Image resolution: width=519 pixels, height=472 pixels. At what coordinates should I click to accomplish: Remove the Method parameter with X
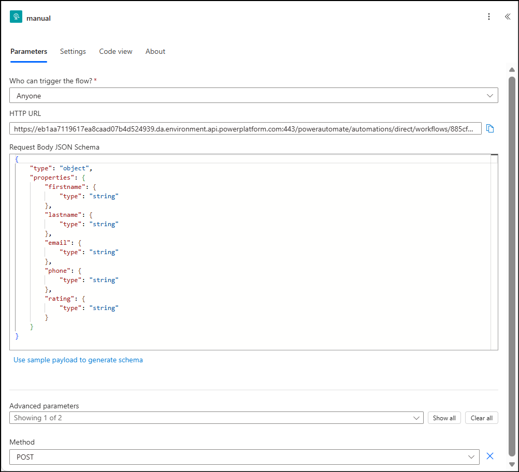(490, 456)
